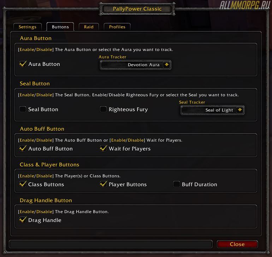Viewport: 272px width, 257px height.
Task: Enable the Buff Duration checkbox
Action: click(176, 184)
